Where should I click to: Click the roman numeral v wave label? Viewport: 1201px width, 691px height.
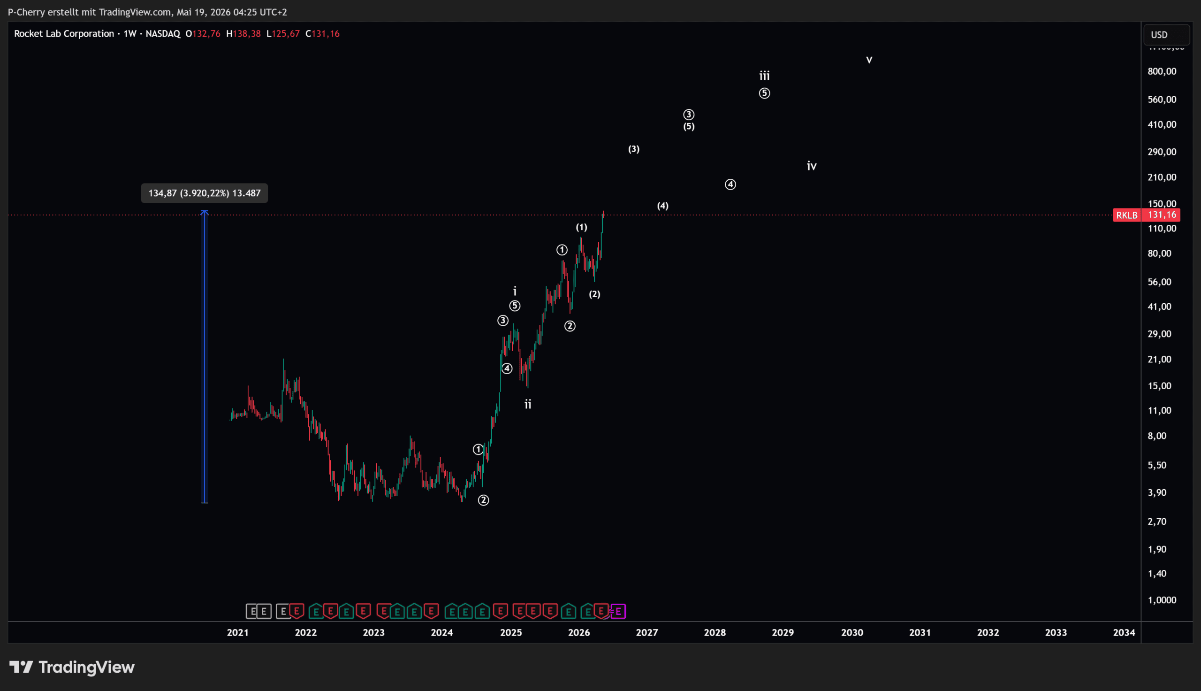869,60
